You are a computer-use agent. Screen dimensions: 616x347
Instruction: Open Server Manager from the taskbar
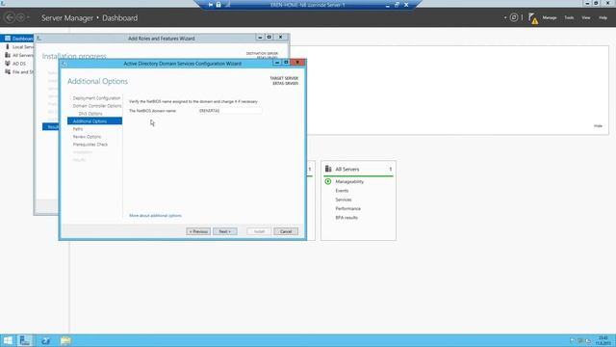25,340
